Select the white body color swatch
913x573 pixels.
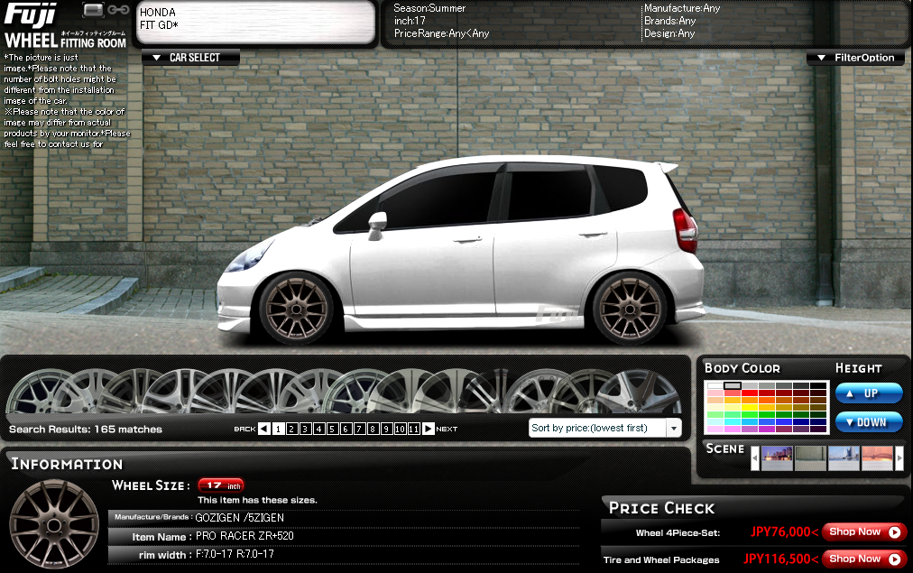point(715,385)
